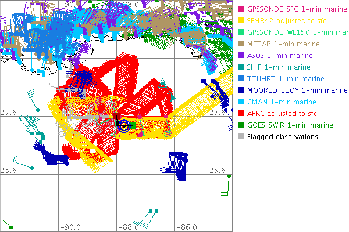The height and width of the screenshot is (232, 349).
Task: Click the pink GPSSONDE_SFC legend swatch
Action: coord(241,9)
